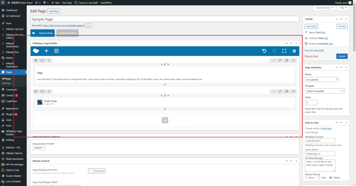Open the updates indicator in admin bar
This screenshot has height=186, width=356.
[38, 3]
